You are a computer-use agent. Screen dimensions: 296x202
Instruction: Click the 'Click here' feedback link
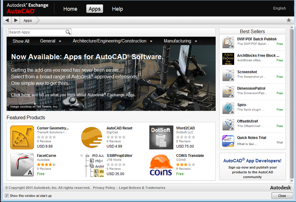click(x=20, y=95)
